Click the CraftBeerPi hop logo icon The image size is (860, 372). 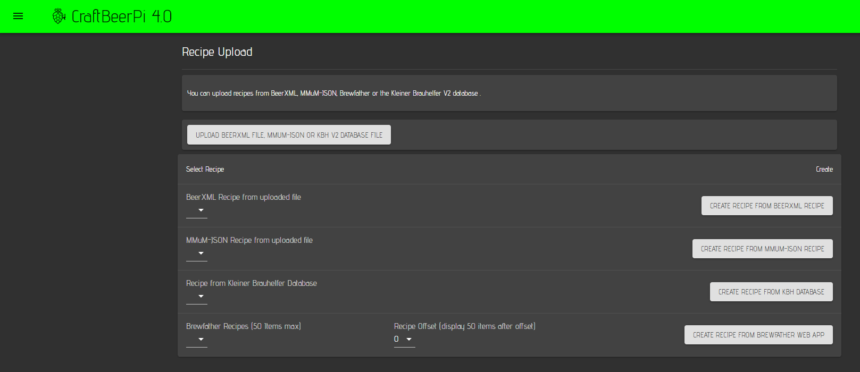click(59, 16)
